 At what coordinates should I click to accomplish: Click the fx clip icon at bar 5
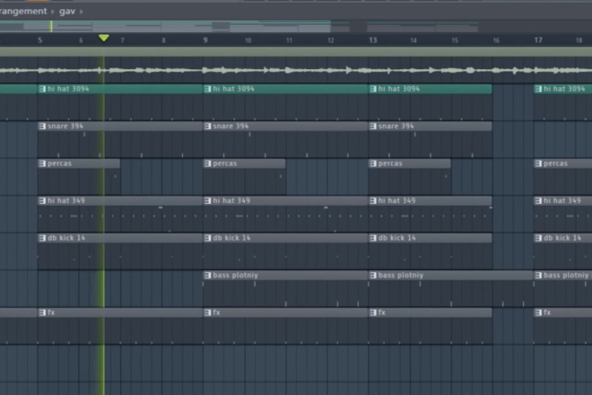pos(42,312)
